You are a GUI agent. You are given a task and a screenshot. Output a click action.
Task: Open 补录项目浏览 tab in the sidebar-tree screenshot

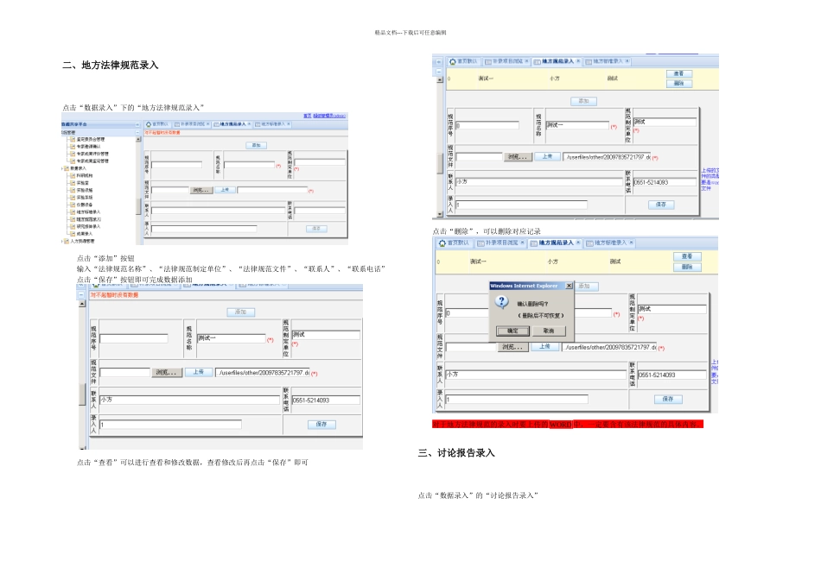coord(192,124)
